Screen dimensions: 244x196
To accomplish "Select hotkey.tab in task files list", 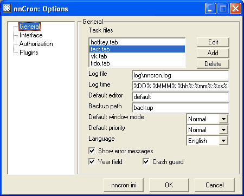I will pyautogui.click(x=137, y=42).
